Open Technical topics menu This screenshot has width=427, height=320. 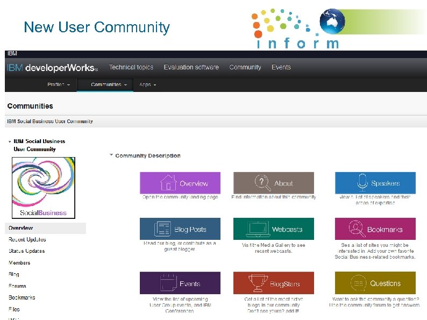tap(131, 67)
